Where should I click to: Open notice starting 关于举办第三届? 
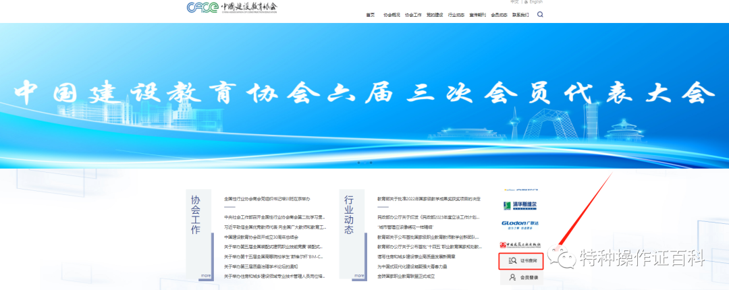pyautogui.click(x=261, y=266)
